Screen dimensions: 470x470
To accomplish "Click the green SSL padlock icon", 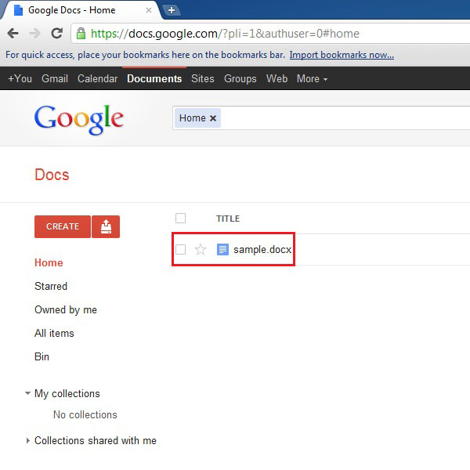I will point(81,34).
